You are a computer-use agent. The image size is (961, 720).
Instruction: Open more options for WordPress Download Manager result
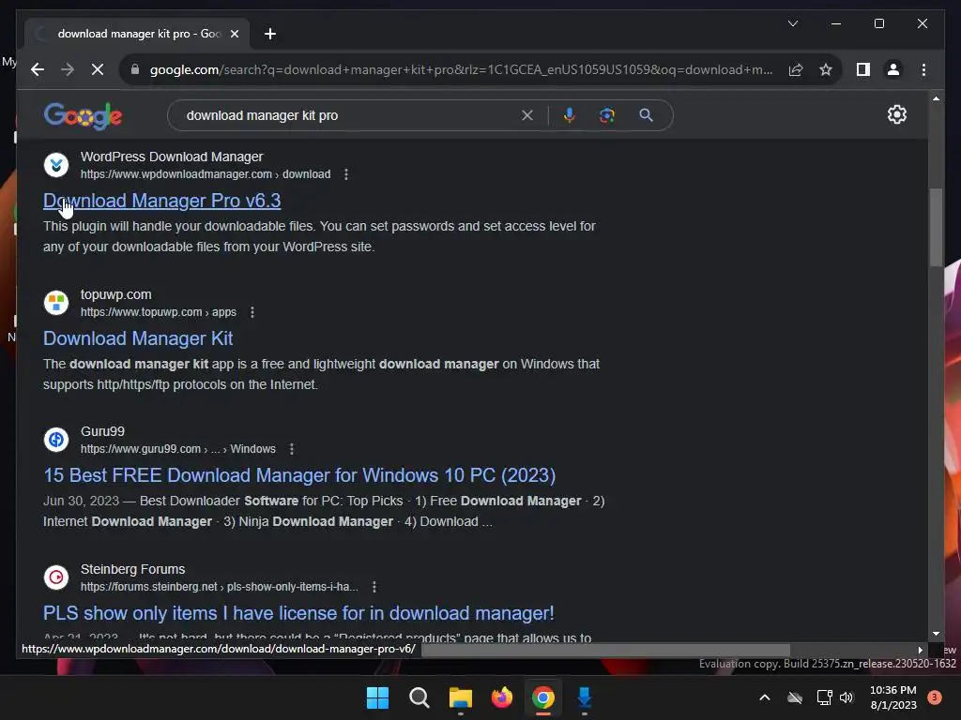tap(346, 174)
